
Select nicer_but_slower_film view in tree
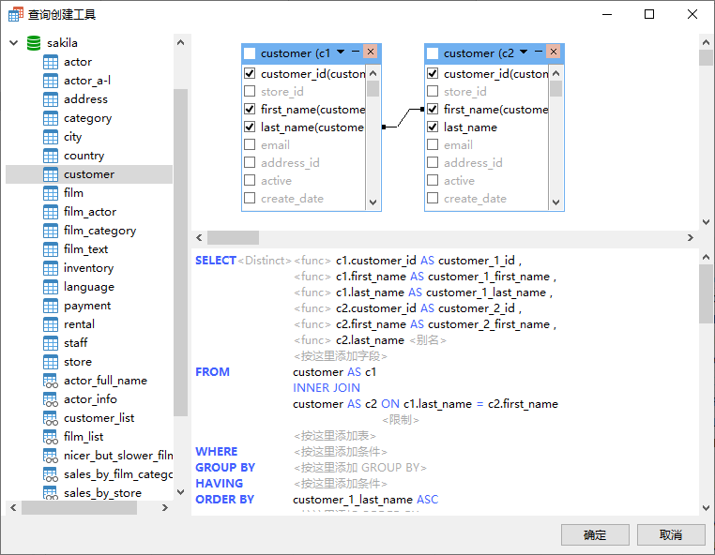pyautogui.click(x=118, y=456)
